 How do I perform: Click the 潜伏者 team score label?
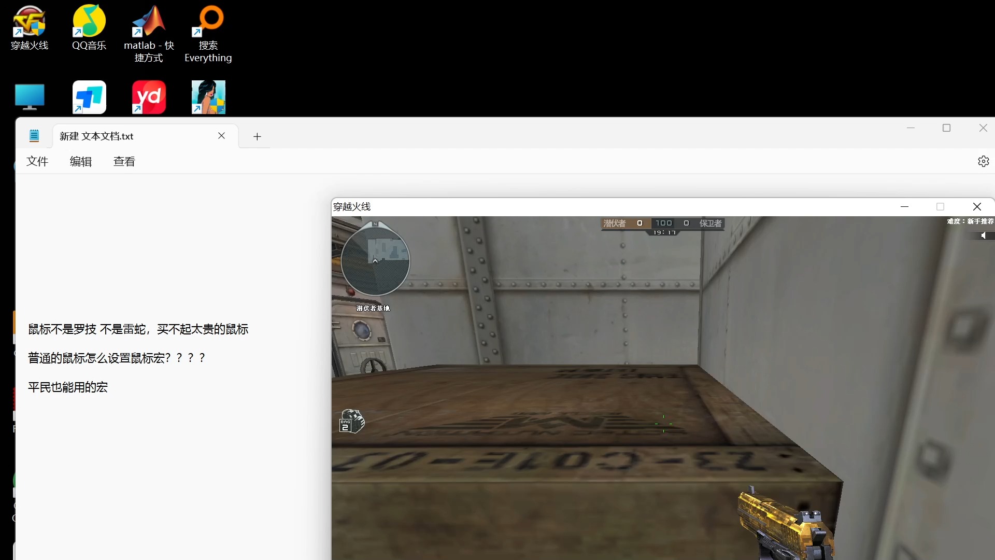pyautogui.click(x=615, y=223)
